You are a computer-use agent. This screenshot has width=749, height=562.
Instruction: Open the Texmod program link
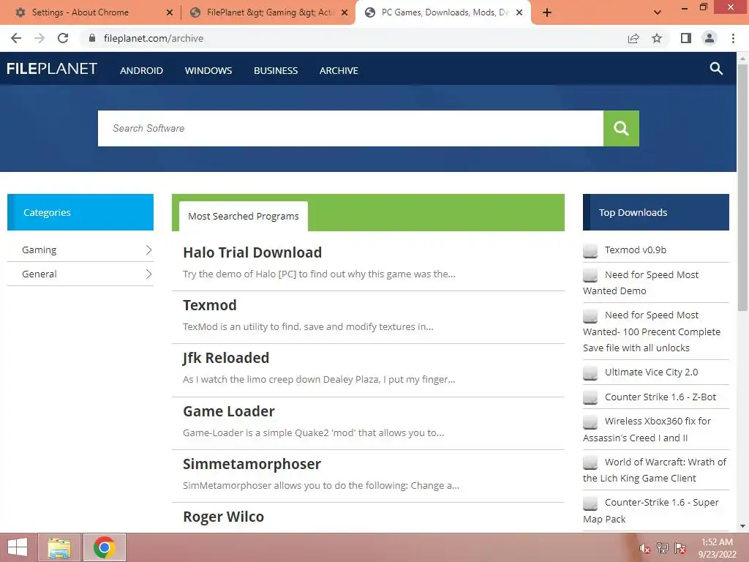coord(210,305)
